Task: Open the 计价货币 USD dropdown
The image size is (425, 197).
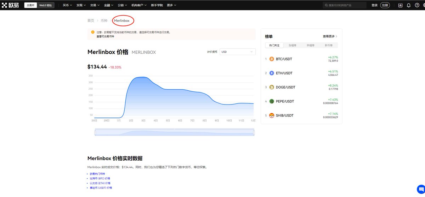Action: click(x=237, y=52)
